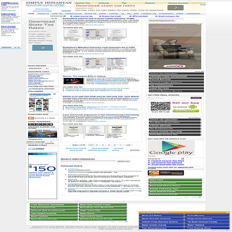Click the QR code image
Viewport: 232px width, 232px height.
pyautogui.click(x=160, y=106)
